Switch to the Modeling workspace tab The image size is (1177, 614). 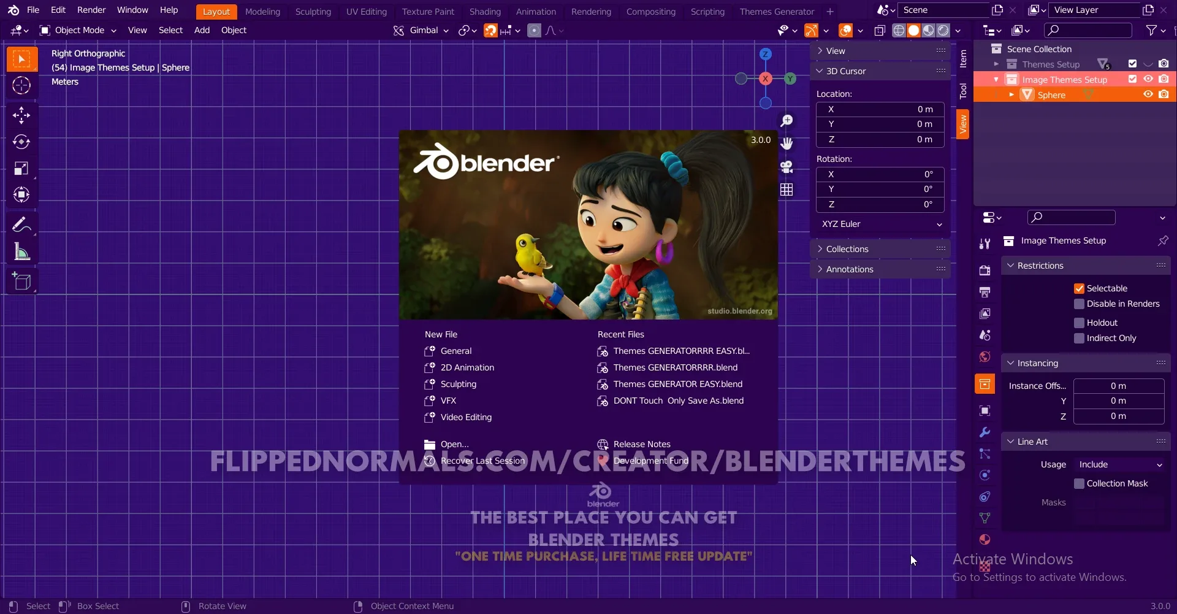tap(262, 12)
